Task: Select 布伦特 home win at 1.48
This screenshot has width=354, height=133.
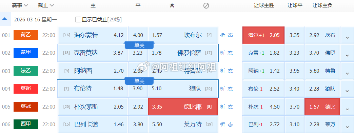Action: 93,89
